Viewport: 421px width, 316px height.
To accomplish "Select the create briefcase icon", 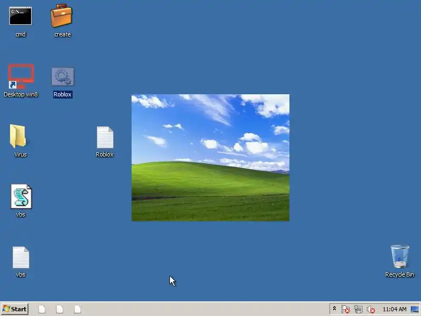I will click(x=62, y=15).
